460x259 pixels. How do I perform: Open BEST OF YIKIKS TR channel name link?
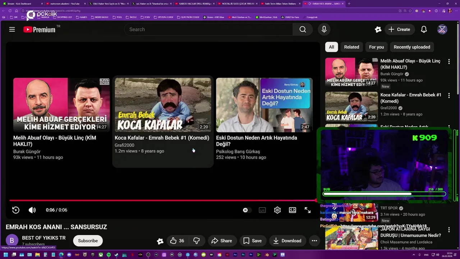(x=44, y=238)
